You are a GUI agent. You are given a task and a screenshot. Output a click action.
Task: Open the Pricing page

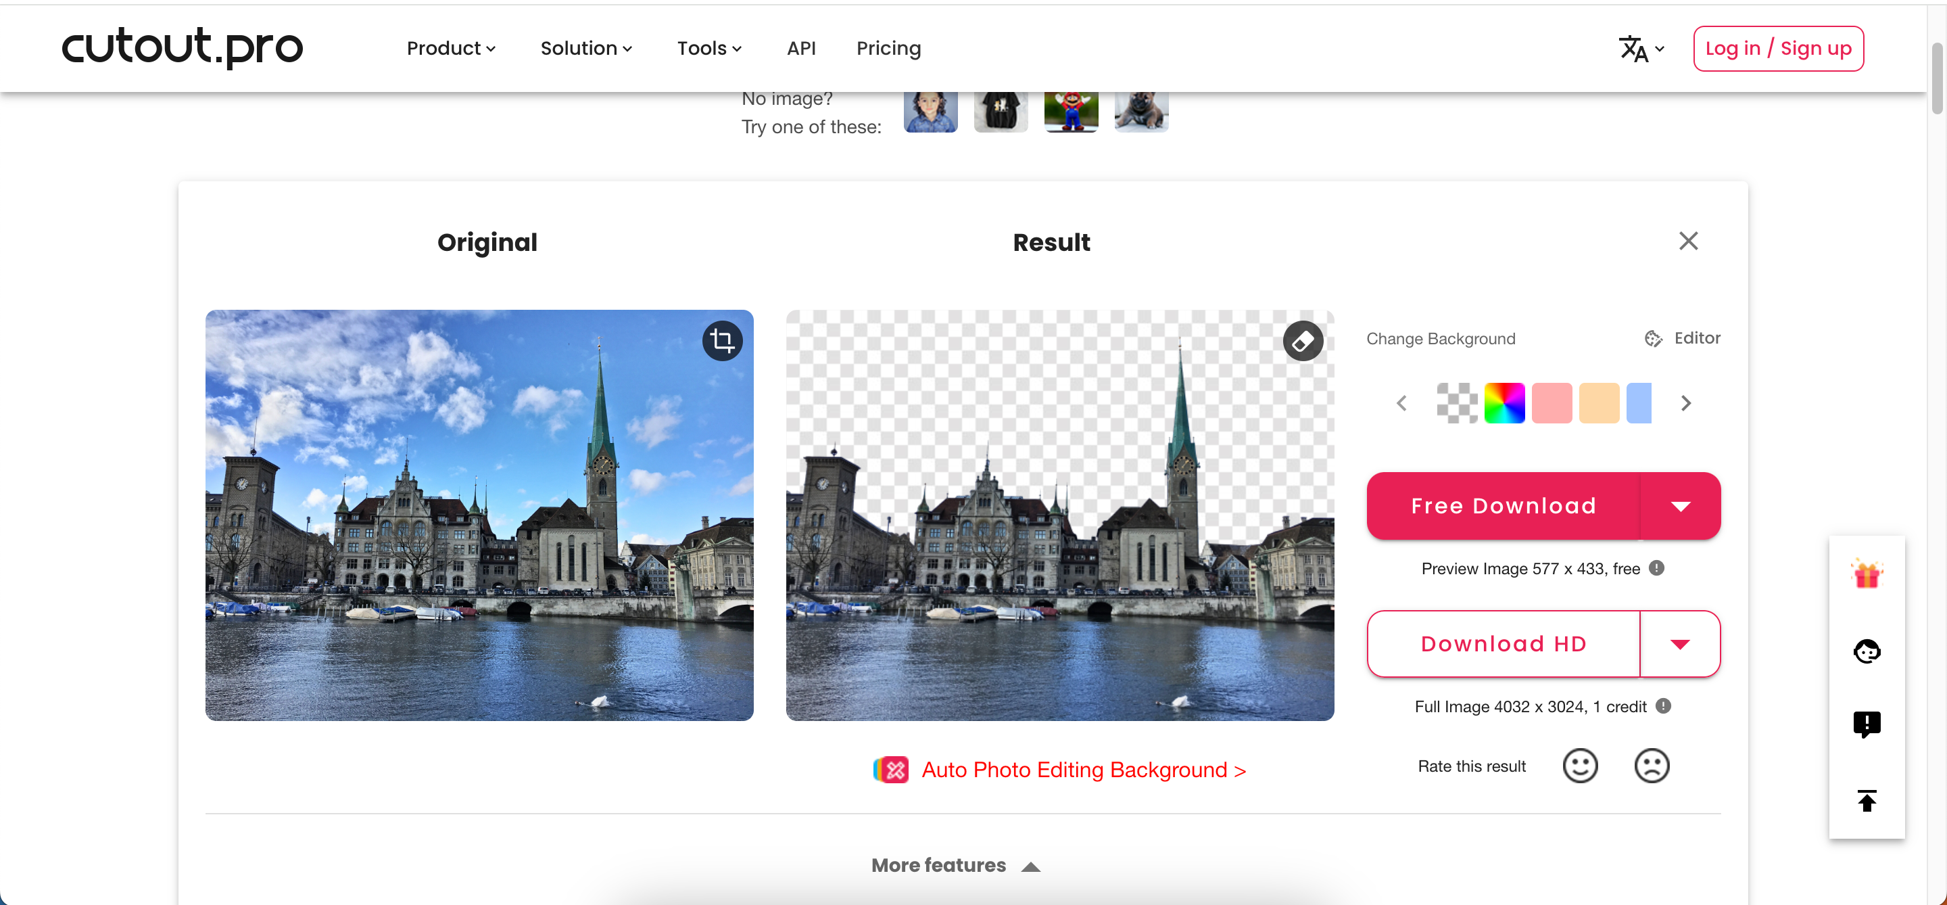point(888,49)
